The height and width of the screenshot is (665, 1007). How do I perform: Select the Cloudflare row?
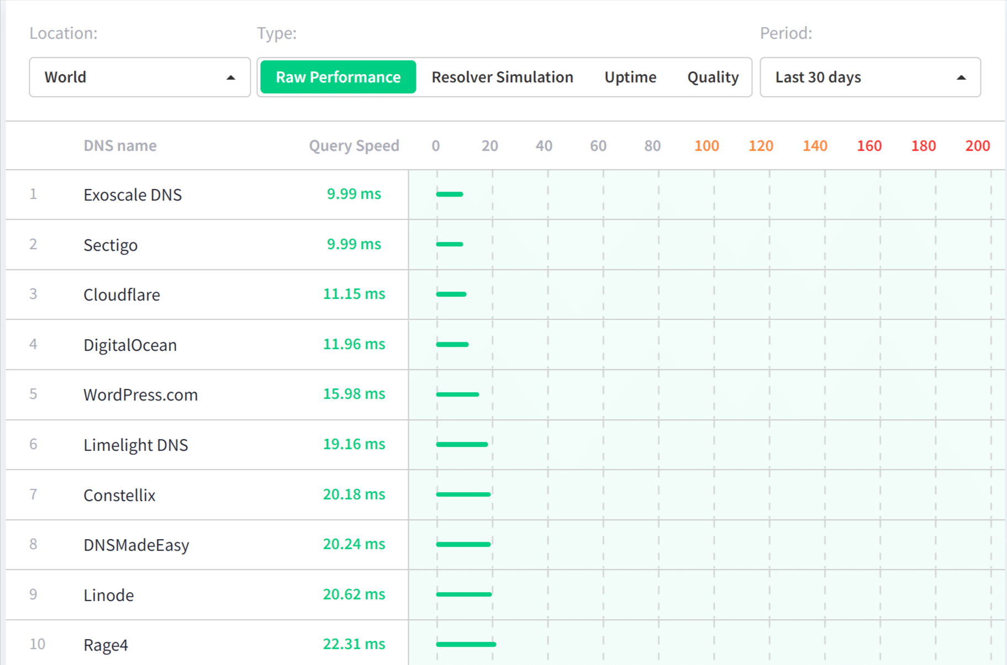tap(122, 294)
